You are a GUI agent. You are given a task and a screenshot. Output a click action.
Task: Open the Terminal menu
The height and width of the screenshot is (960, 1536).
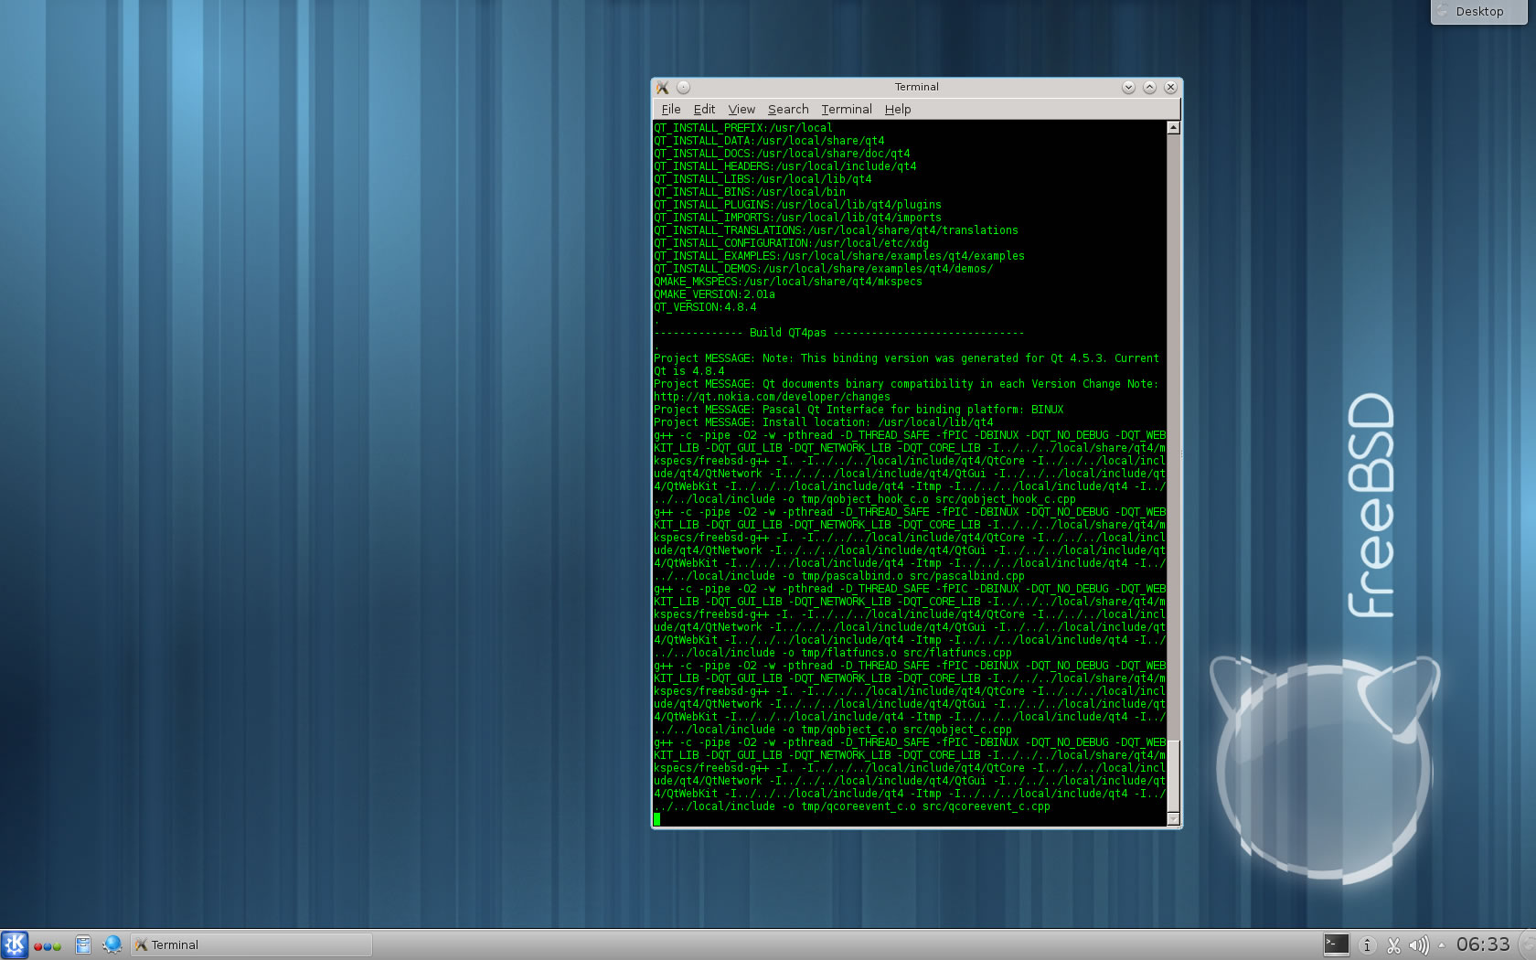click(847, 109)
